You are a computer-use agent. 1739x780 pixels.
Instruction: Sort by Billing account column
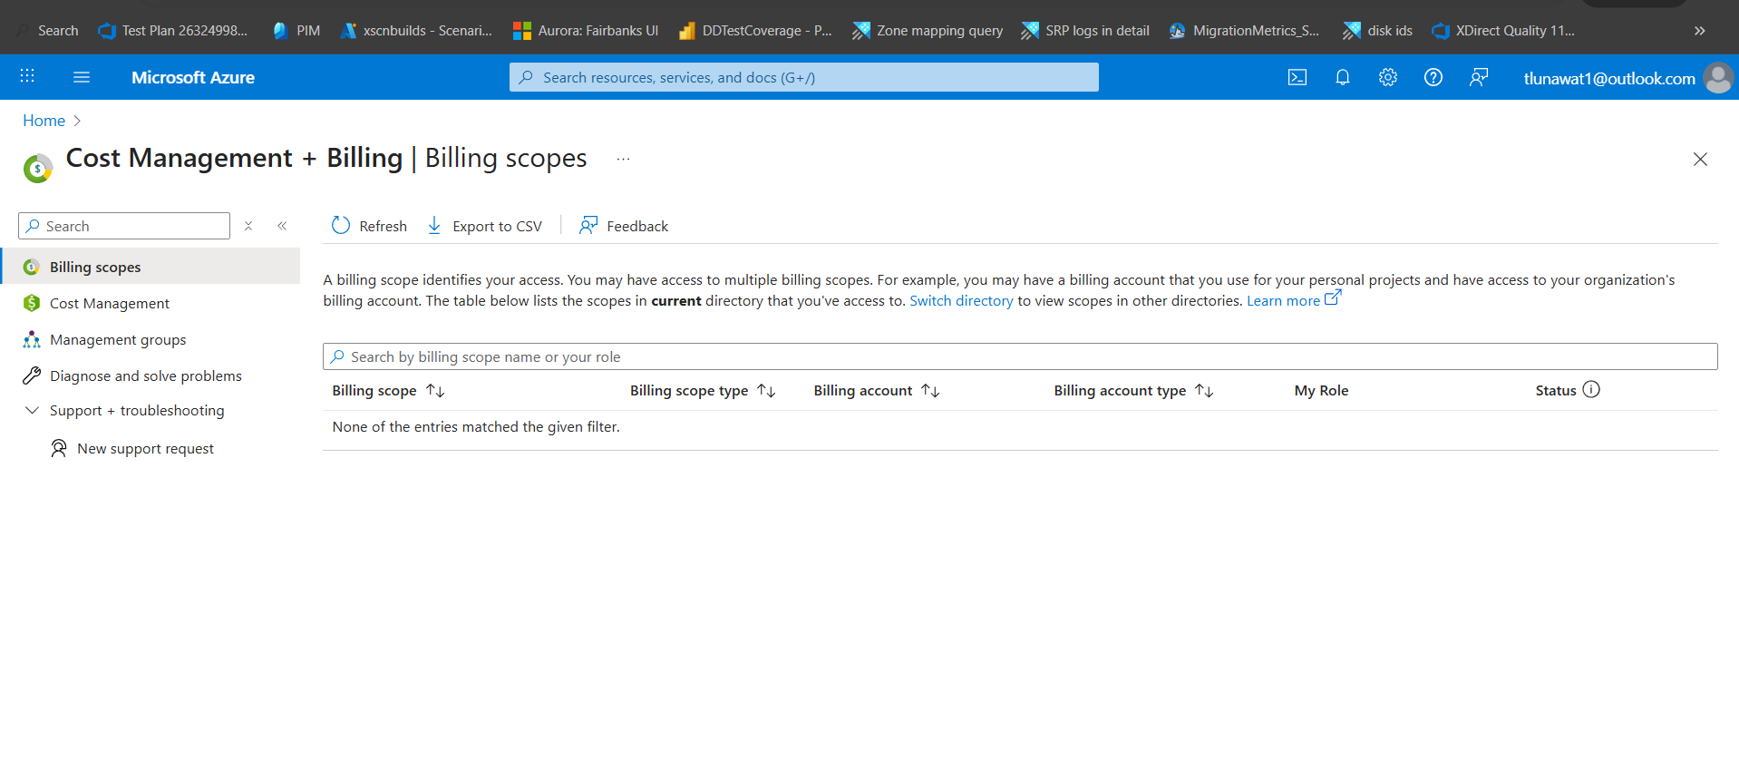coord(877,391)
